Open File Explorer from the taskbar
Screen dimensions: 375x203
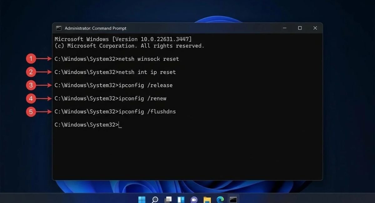tap(207, 199)
